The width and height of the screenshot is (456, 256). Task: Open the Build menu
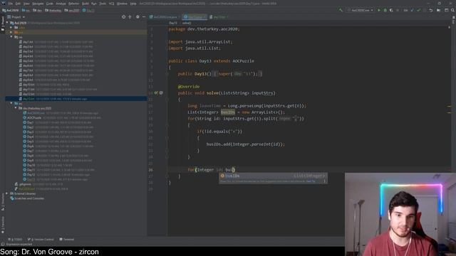pyautogui.click(x=85, y=4)
